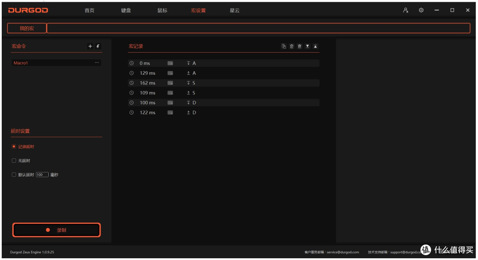The height and width of the screenshot is (260, 478).
Task: Click the D key label on the 100 ms row
Action: 194,103
